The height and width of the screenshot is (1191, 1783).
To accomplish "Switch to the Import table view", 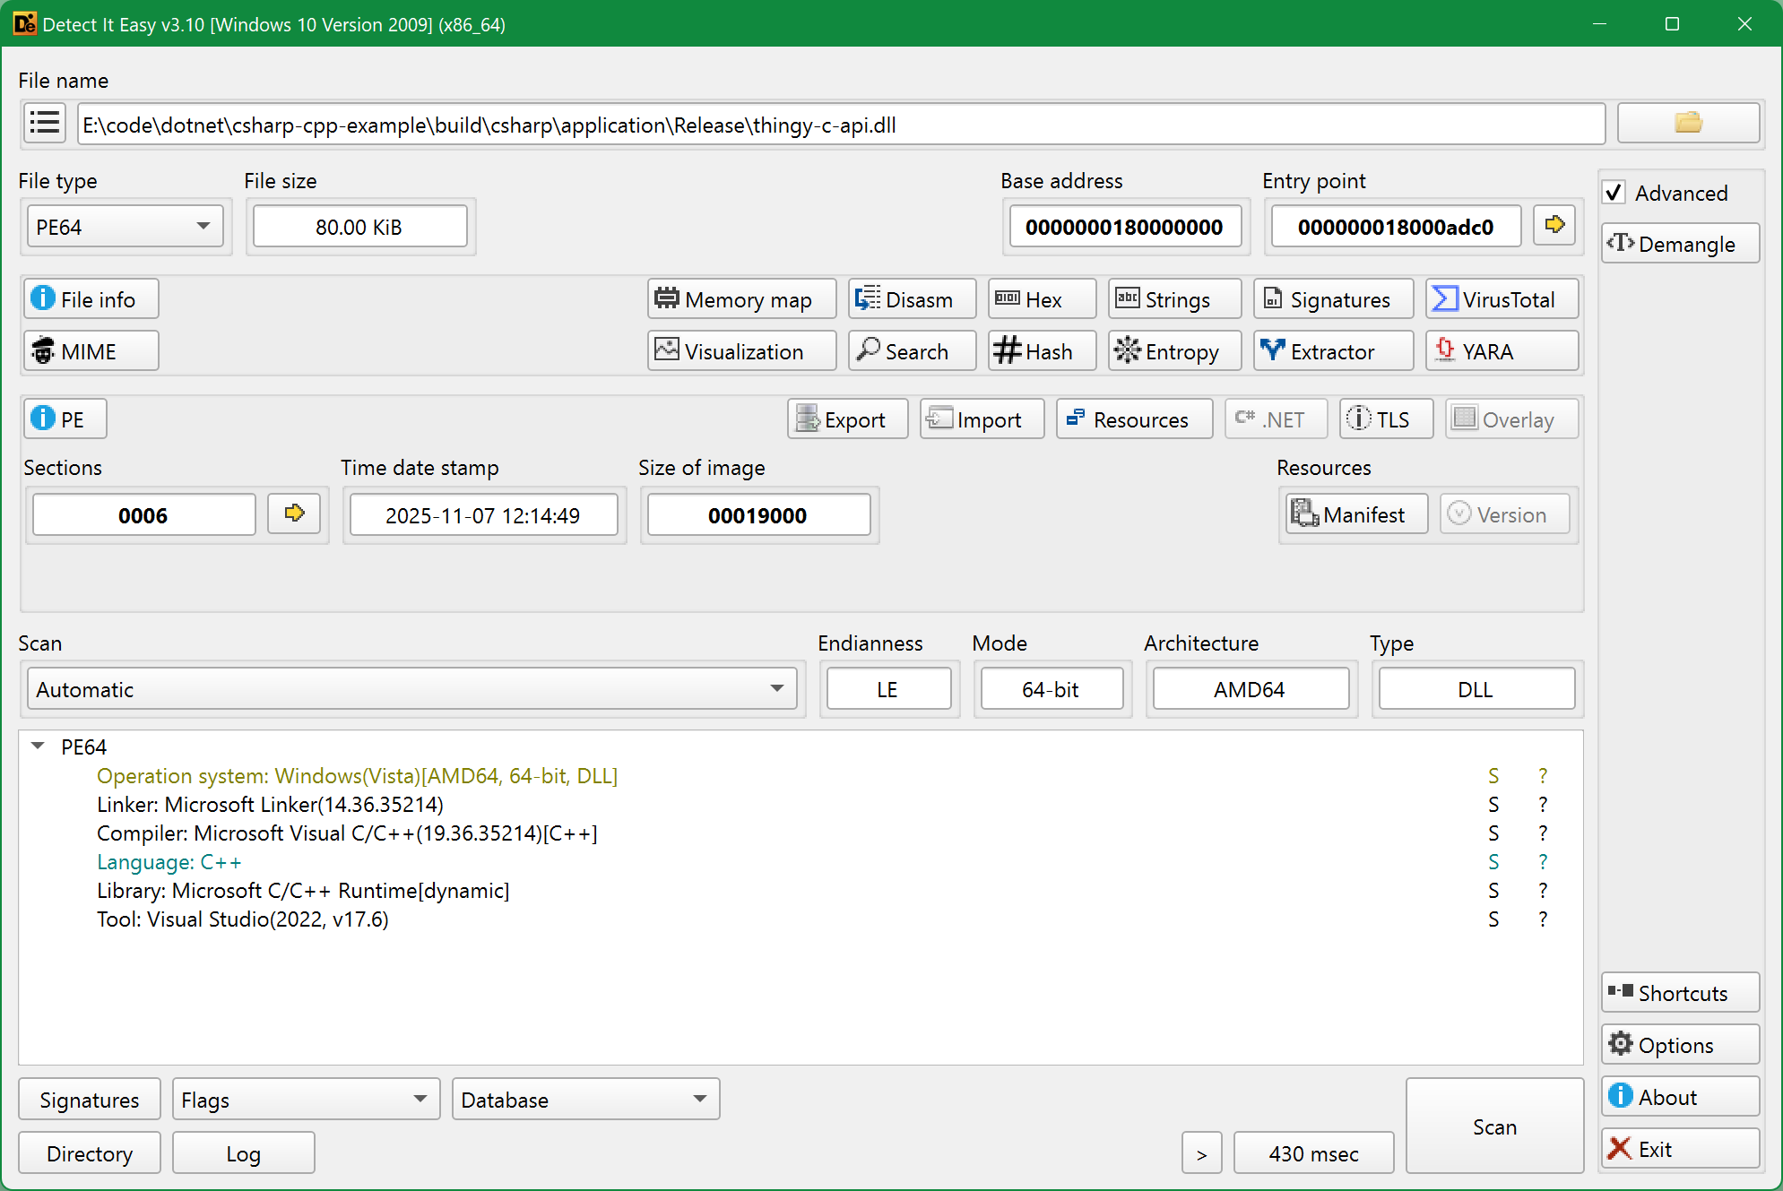I will point(981,419).
